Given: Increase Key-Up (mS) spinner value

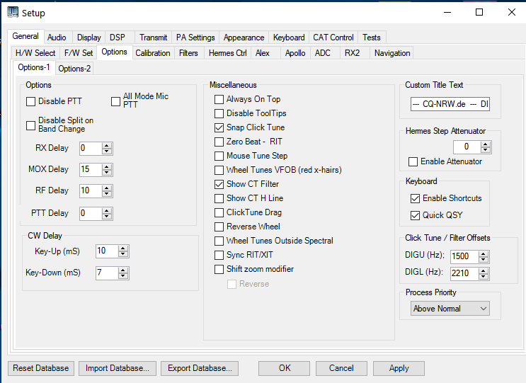Looking at the screenshot, I should (123, 248).
